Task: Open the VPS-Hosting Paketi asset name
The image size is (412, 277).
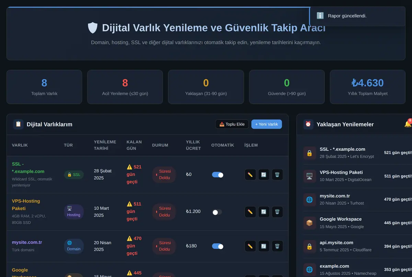Action: tap(26, 205)
